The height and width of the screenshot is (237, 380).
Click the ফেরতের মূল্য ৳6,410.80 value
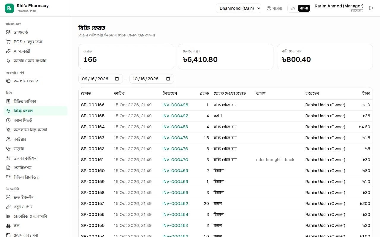click(200, 60)
